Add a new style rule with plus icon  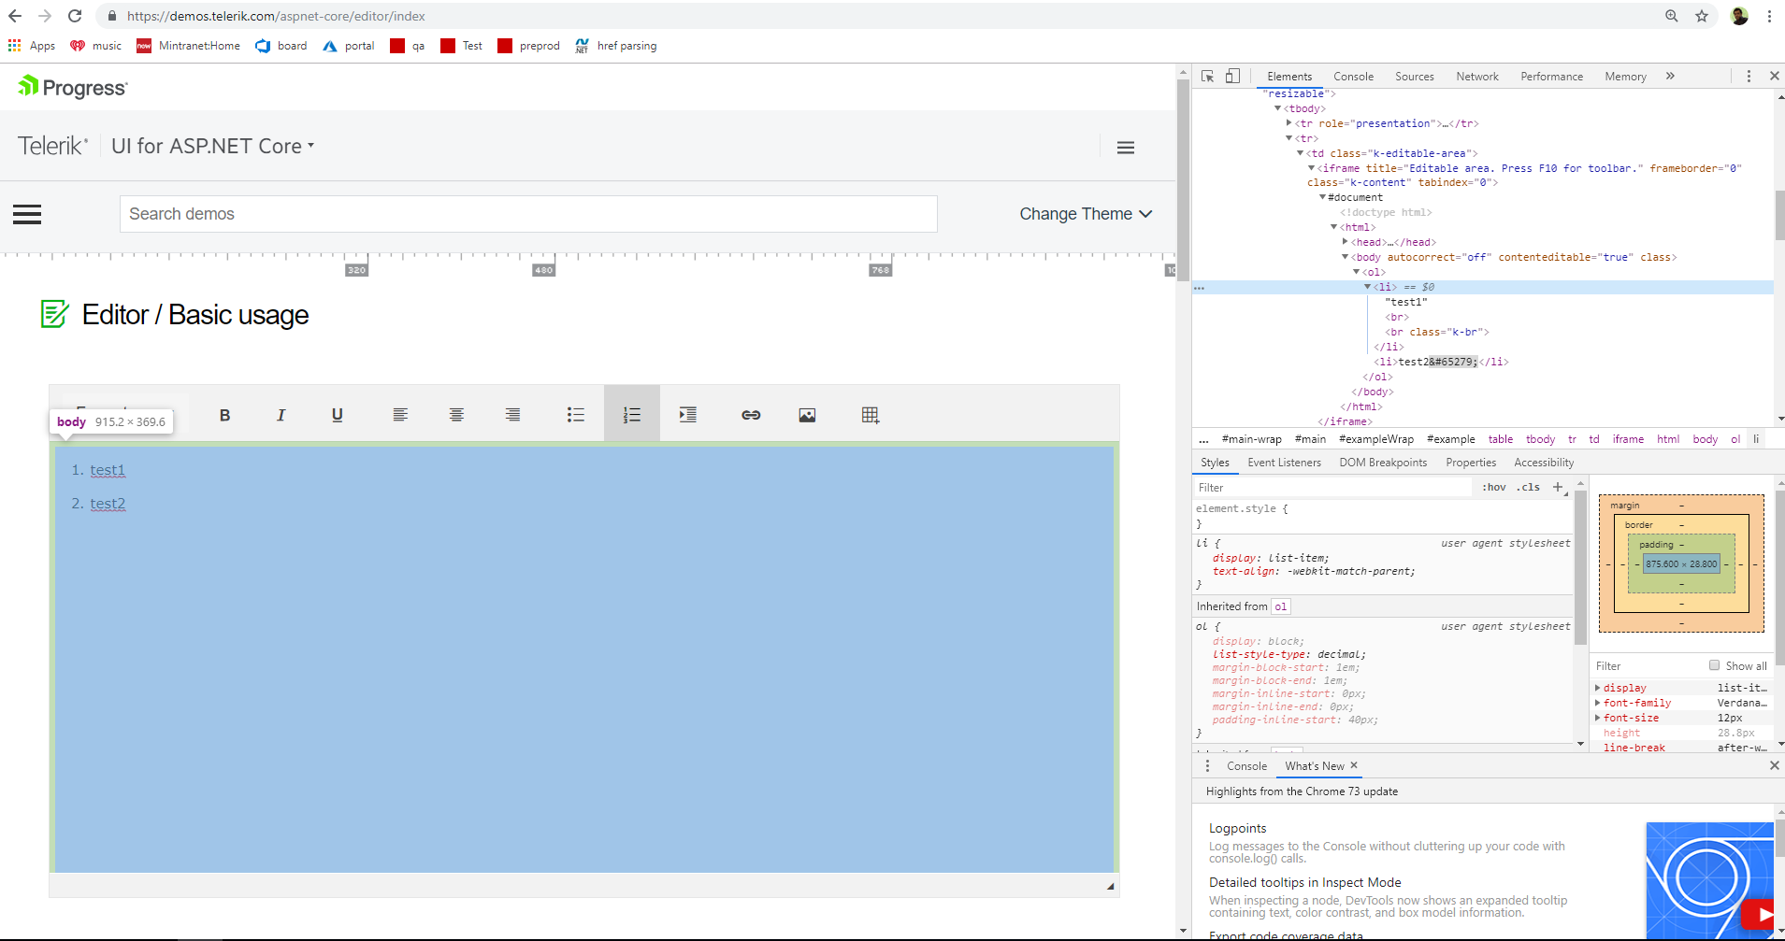tap(1558, 487)
